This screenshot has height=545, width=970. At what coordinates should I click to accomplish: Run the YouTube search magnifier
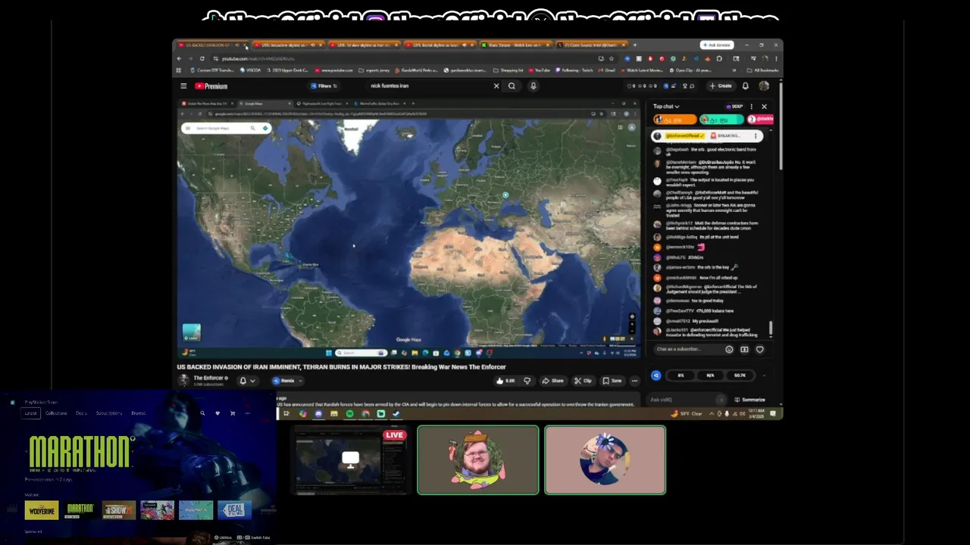click(x=512, y=86)
